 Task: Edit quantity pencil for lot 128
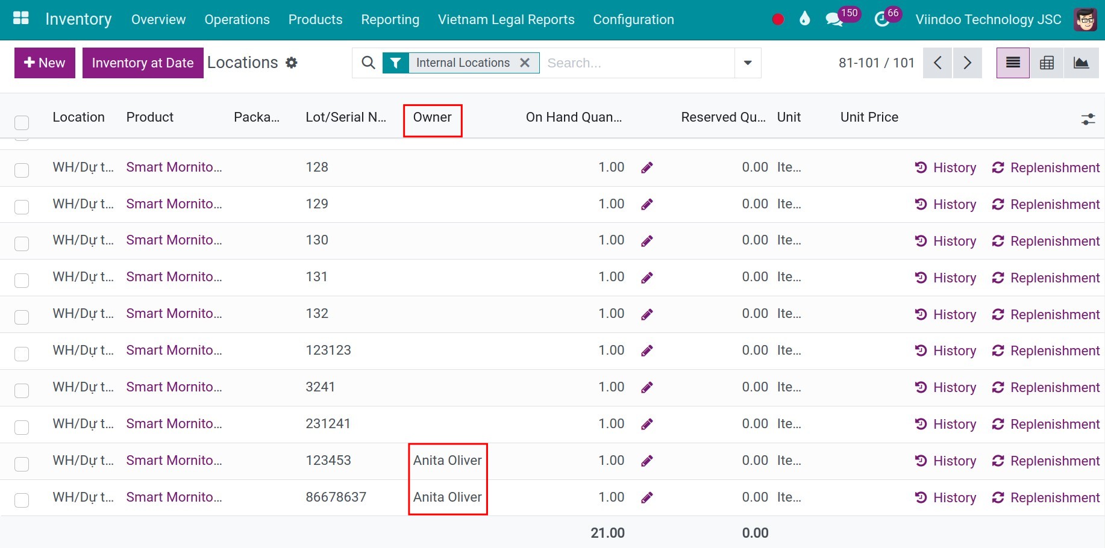(647, 168)
